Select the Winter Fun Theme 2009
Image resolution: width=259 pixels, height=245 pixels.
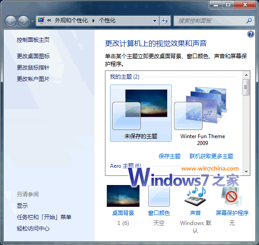pos(203,115)
